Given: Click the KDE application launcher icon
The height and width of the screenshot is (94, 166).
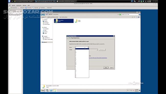Looking at the screenshot, I should [x=9, y=1].
